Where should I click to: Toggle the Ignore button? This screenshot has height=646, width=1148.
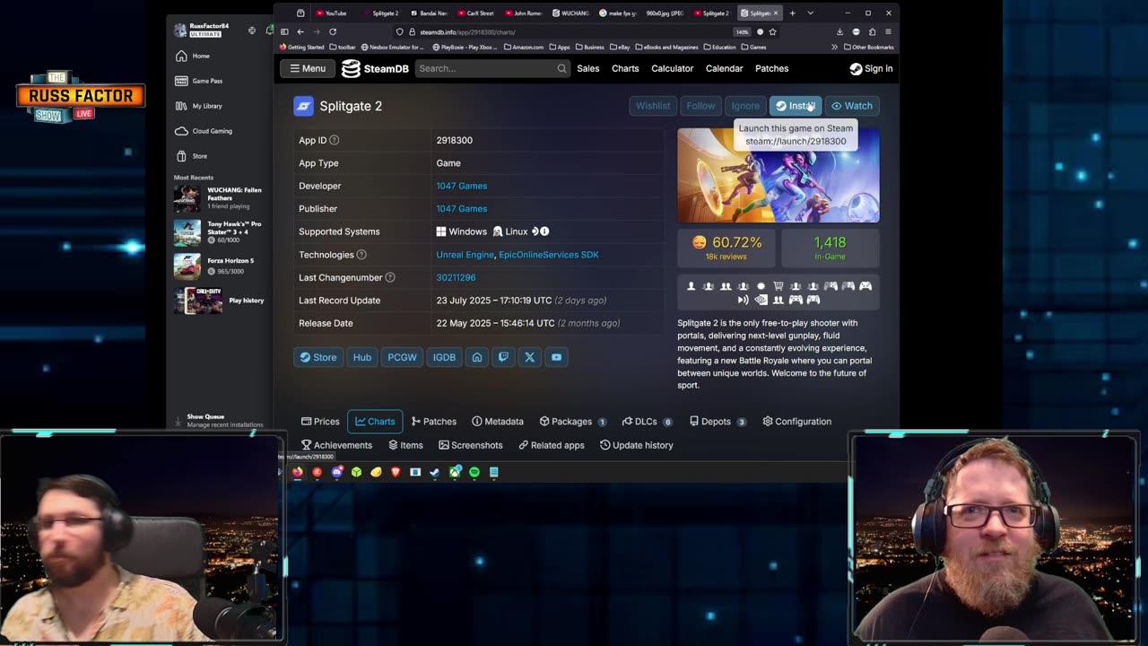(x=744, y=106)
